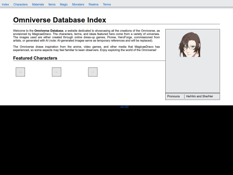Click the He/Him and She/Her value
233x175 pixels.
(x=200, y=96)
